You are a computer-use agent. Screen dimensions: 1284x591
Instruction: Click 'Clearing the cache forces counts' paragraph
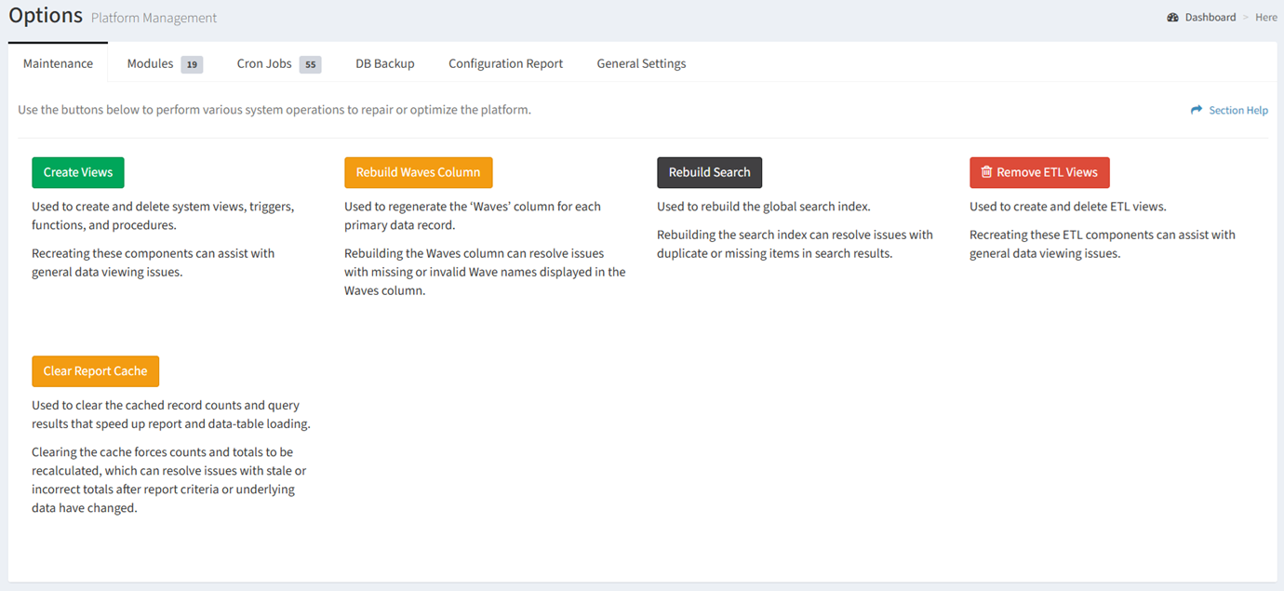tap(169, 480)
